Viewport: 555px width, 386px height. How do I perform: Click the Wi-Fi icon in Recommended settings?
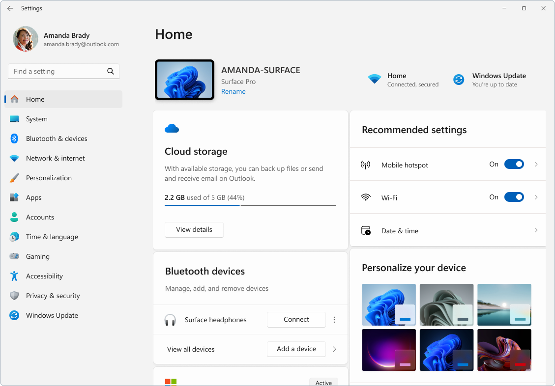coord(365,197)
